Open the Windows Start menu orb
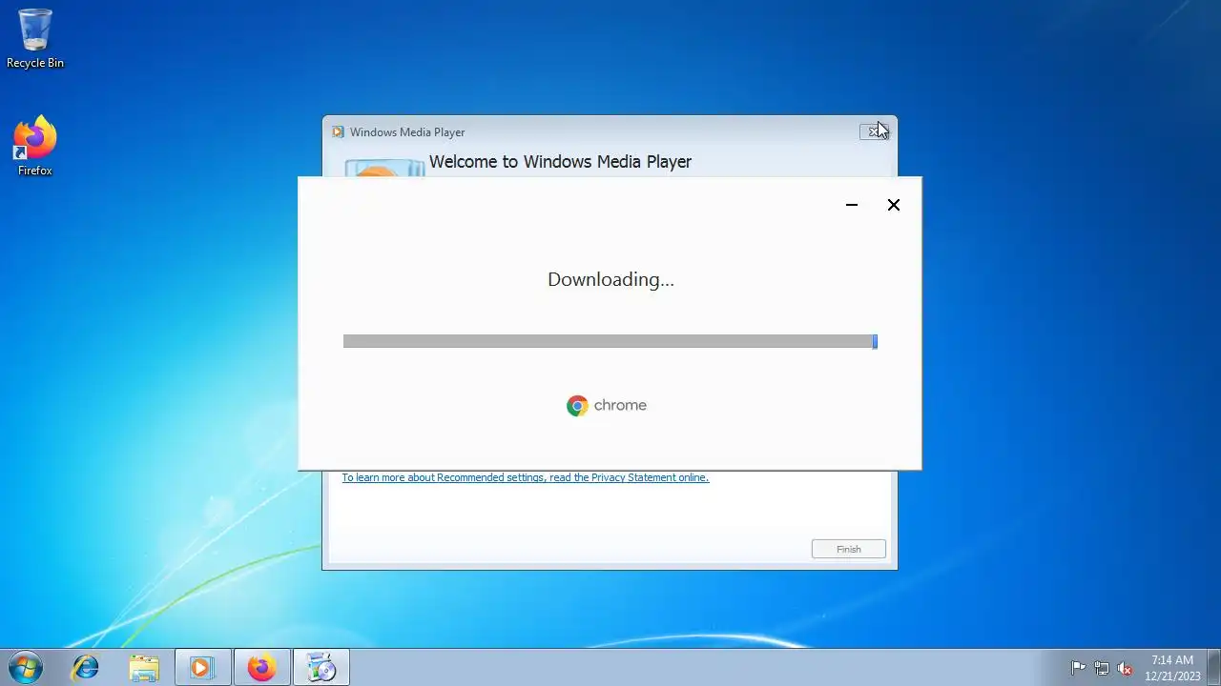 [25, 668]
